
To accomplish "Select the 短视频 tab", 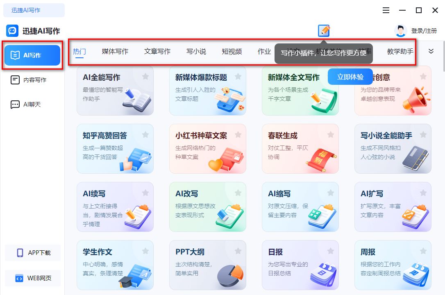I will 232,51.
